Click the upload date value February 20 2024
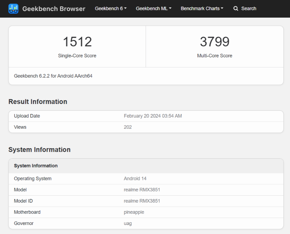 pos(153,116)
